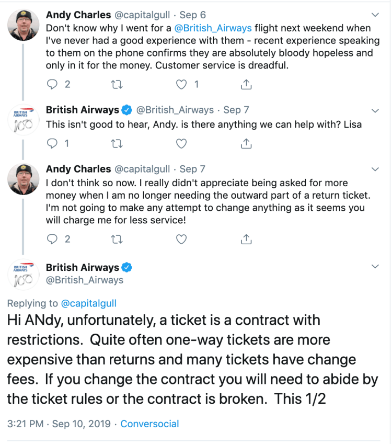Click the @British_Airways mention link in Andy's tweet
392x444 pixels.
tap(217, 28)
